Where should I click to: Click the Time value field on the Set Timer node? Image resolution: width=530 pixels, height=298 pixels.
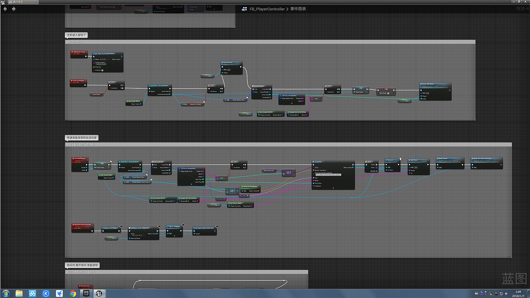point(100,67)
